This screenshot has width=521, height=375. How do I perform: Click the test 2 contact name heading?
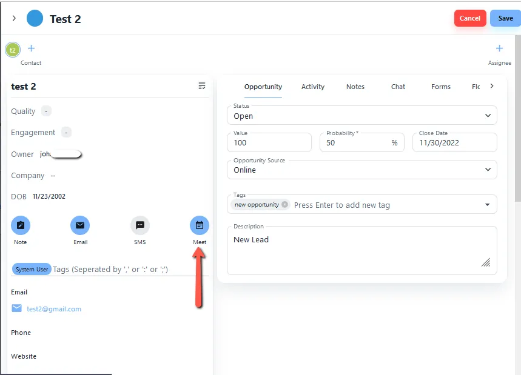point(23,87)
